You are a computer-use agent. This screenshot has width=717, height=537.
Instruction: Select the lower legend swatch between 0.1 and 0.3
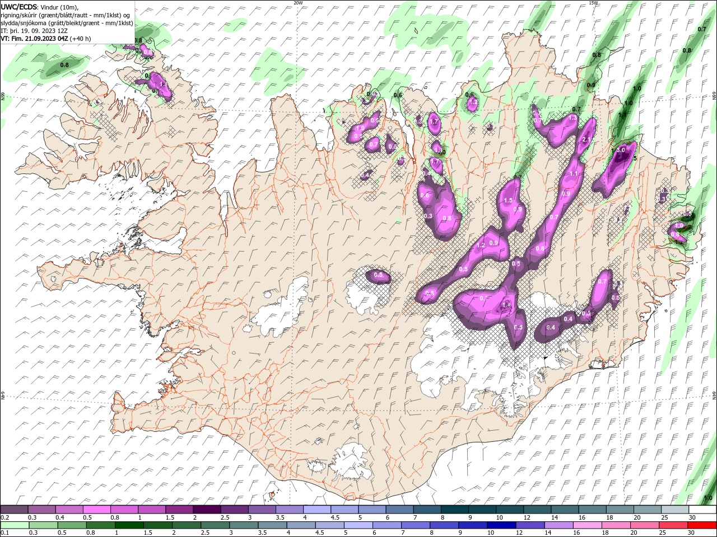tap(15, 525)
